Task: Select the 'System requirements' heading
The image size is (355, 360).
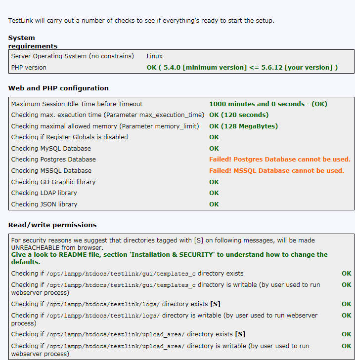Action: point(33,42)
